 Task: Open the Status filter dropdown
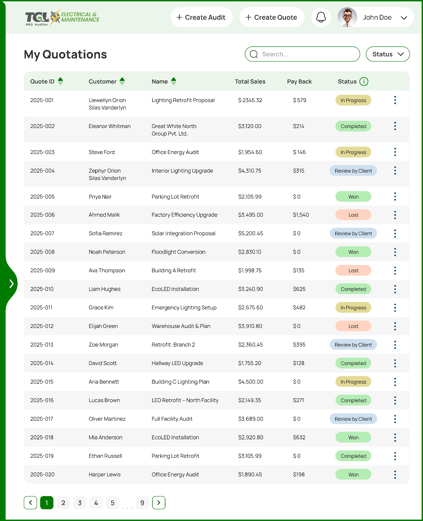[387, 54]
